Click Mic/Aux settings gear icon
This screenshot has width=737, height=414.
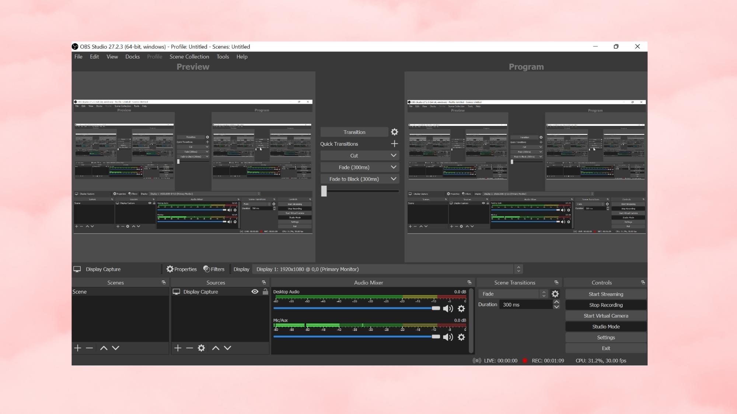click(x=462, y=337)
